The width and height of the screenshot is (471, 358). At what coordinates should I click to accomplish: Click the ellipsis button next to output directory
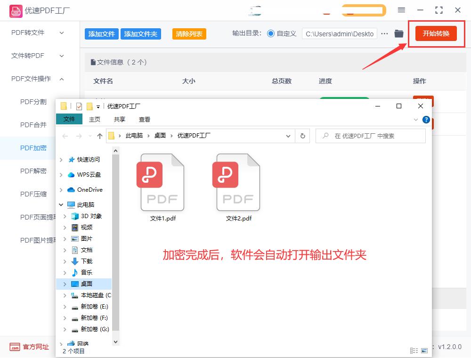(x=385, y=33)
